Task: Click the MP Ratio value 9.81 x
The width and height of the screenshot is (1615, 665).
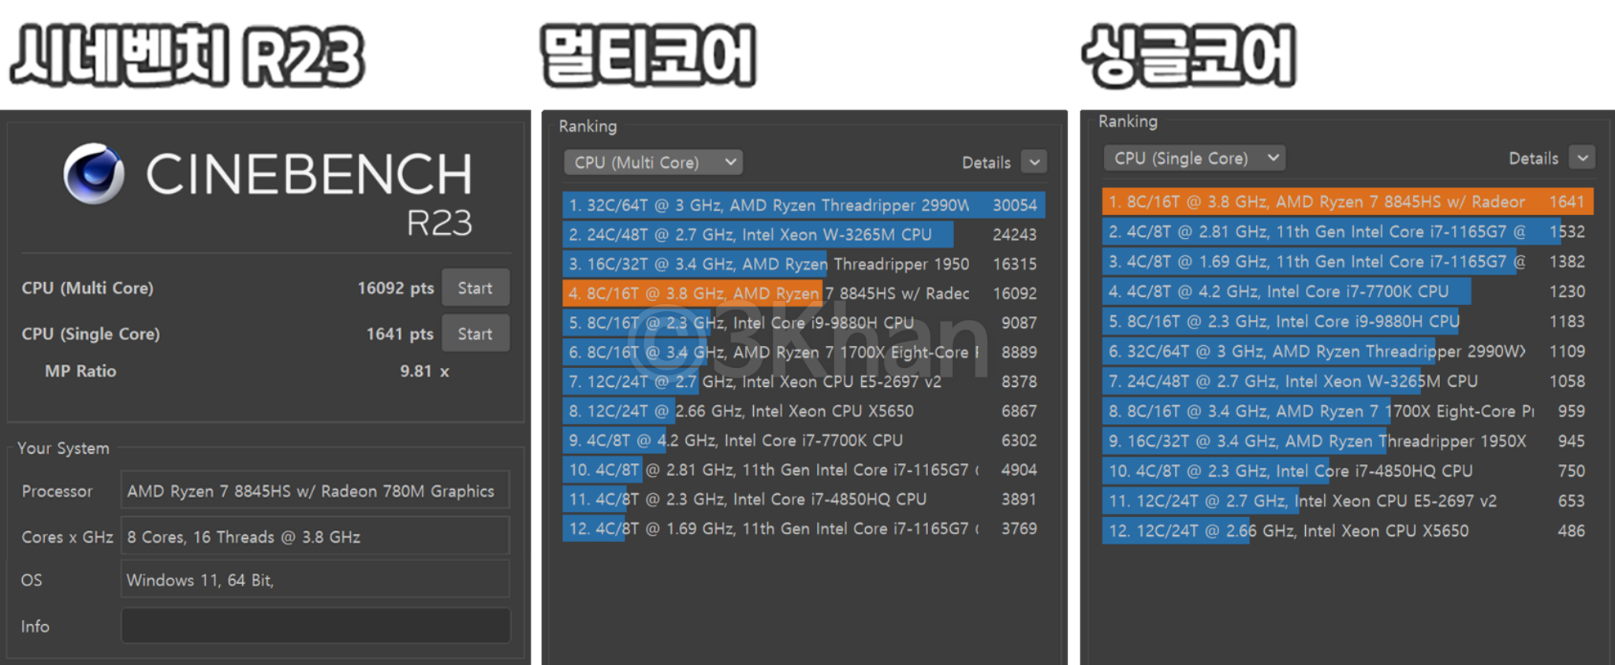Action: [x=424, y=371]
